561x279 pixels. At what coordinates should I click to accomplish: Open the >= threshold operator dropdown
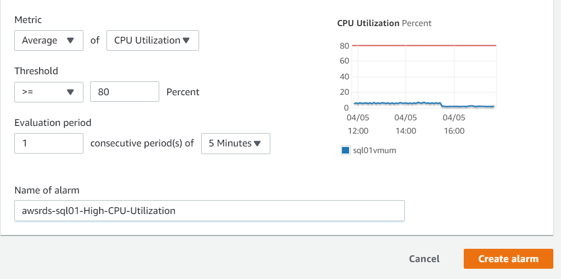[x=49, y=92]
